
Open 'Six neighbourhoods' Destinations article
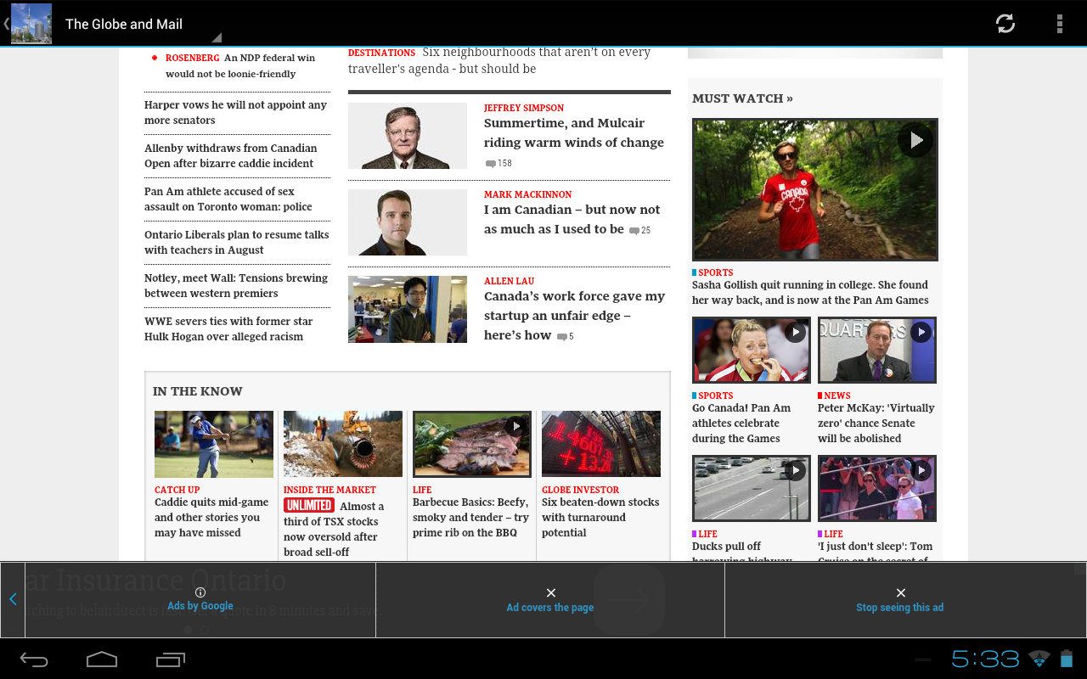point(499,60)
